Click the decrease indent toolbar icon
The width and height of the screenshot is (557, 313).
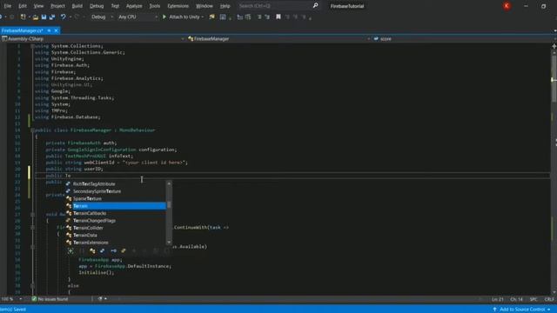pos(240,17)
